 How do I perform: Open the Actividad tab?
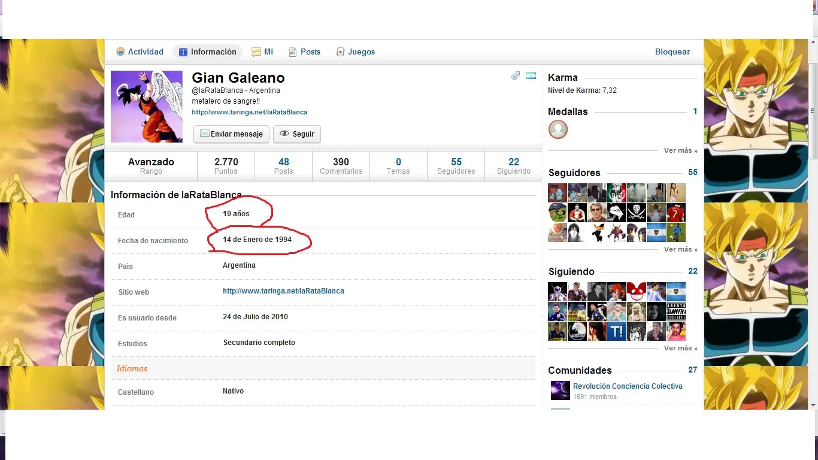[140, 52]
